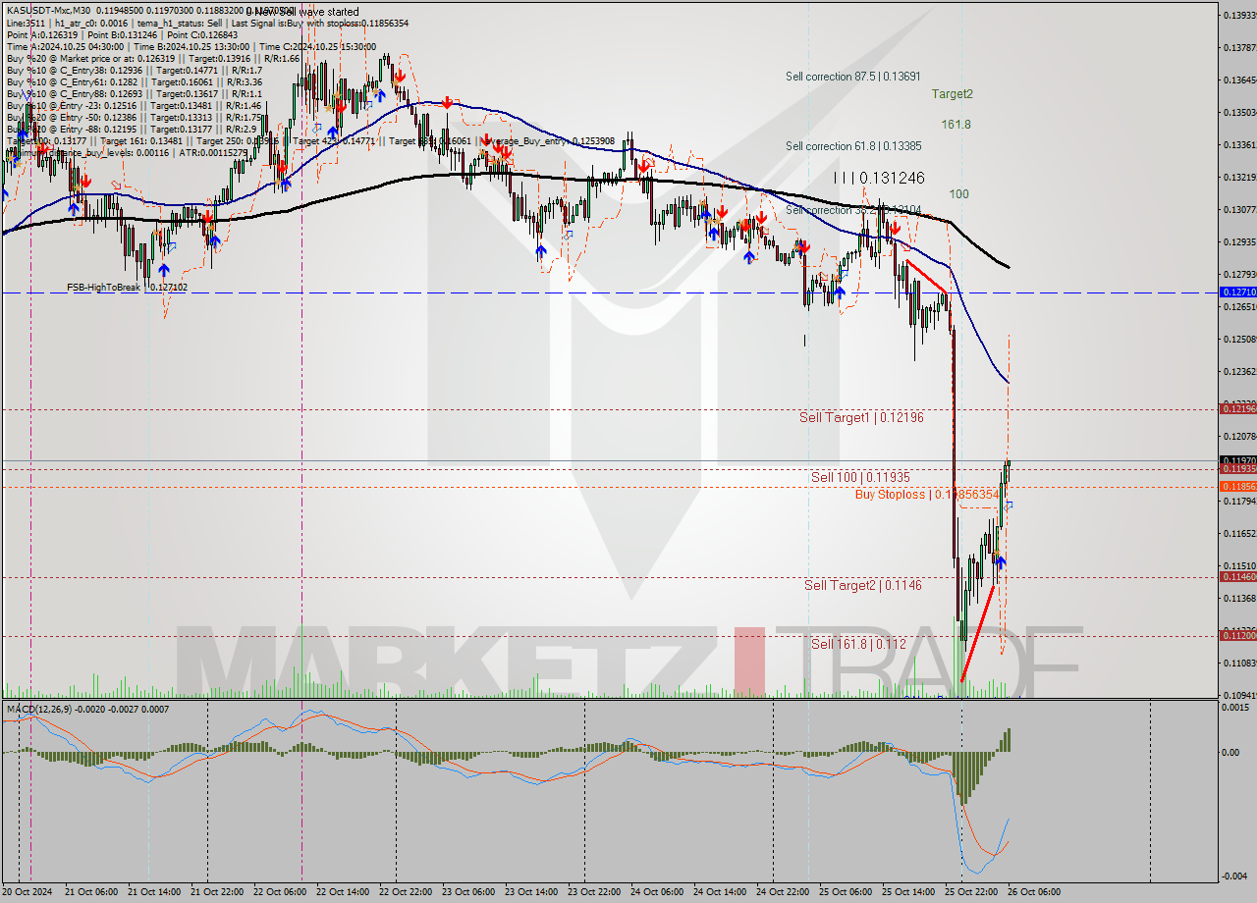Click 'Sell correction 61.8 | 0.13385' label
The height and width of the screenshot is (903, 1257).
coord(852,146)
